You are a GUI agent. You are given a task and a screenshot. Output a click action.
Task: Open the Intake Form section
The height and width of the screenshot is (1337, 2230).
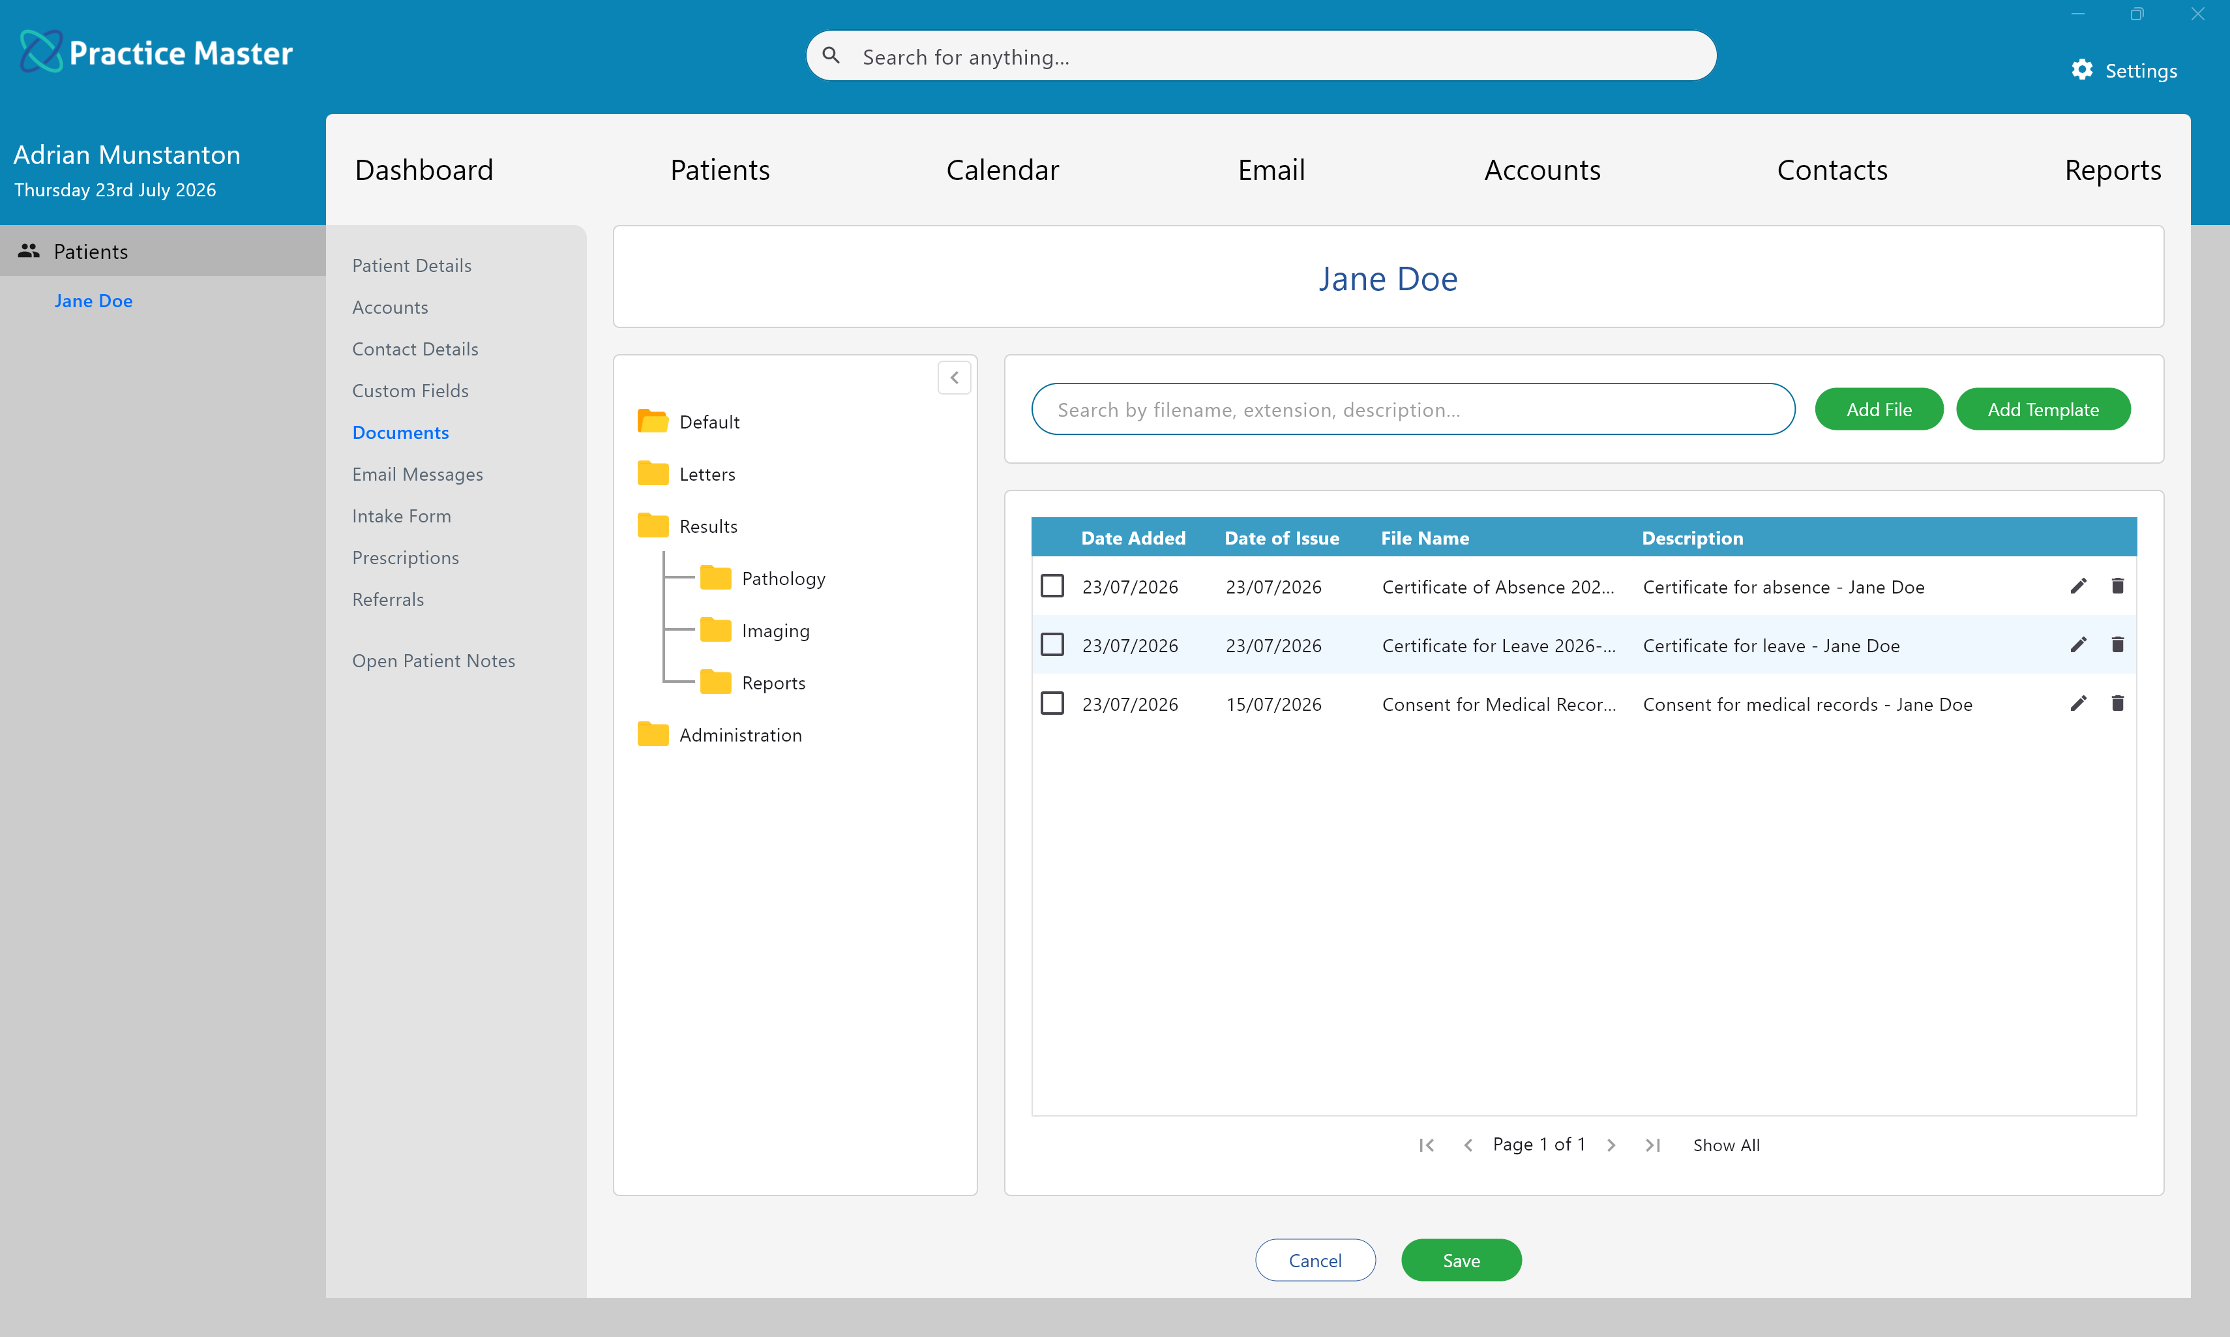402,517
